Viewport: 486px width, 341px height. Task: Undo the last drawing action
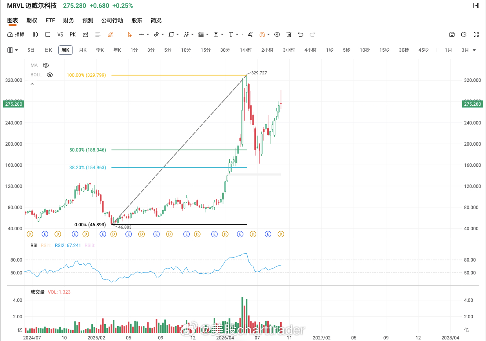[x=301, y=34]
